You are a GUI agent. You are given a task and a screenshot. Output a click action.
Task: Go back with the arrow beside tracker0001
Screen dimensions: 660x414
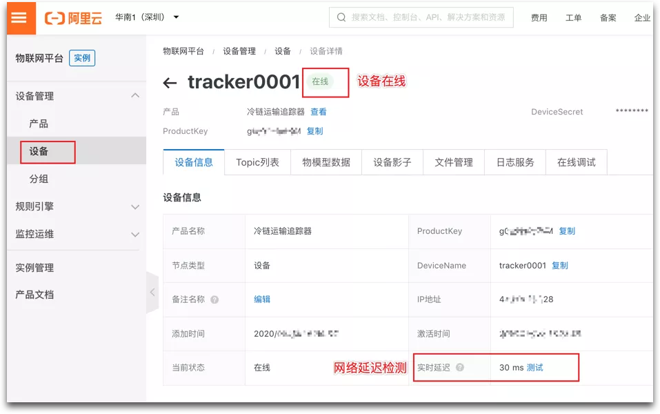pyautogui.click(x=170, y=83)
